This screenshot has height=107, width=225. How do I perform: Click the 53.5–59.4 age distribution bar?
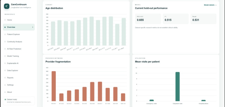click(92, 31)
